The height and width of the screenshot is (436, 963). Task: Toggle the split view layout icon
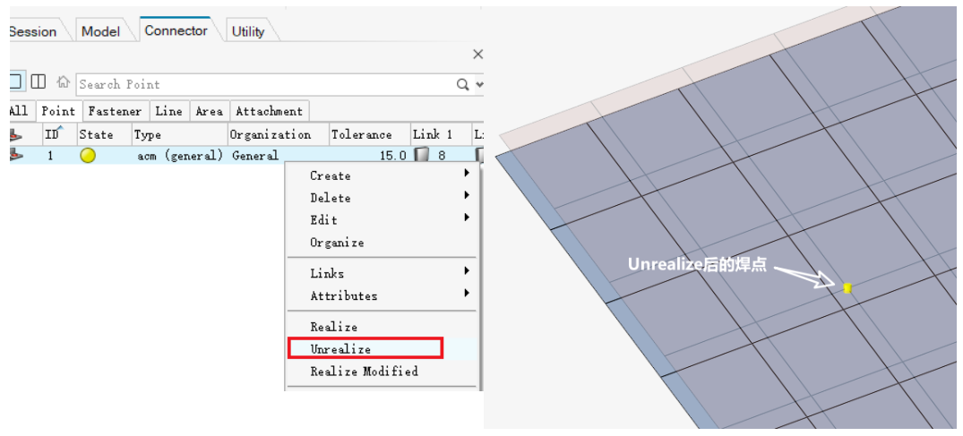pos(39,81)
